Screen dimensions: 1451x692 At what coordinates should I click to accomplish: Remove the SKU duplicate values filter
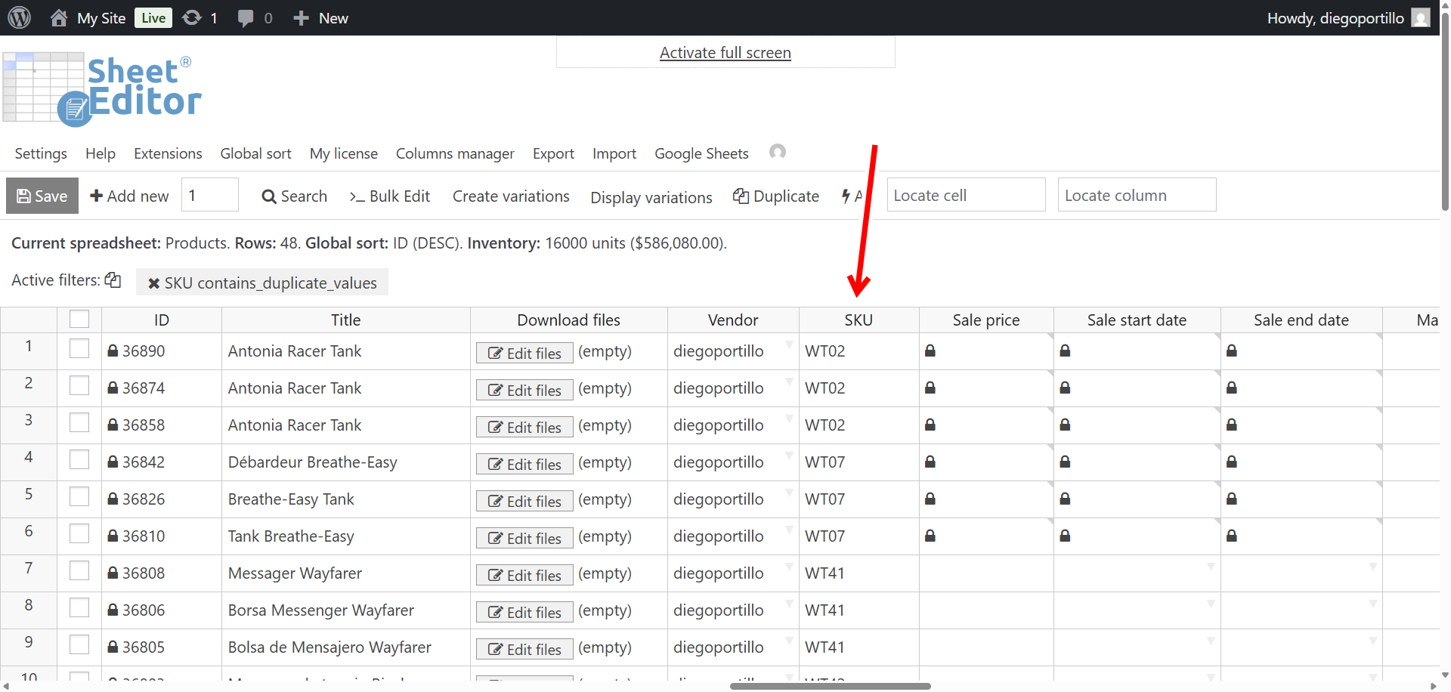pyautogui.click(x=153, y=283)
